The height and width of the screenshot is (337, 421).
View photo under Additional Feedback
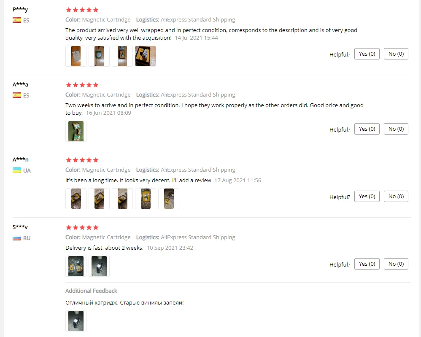(76, 321)
